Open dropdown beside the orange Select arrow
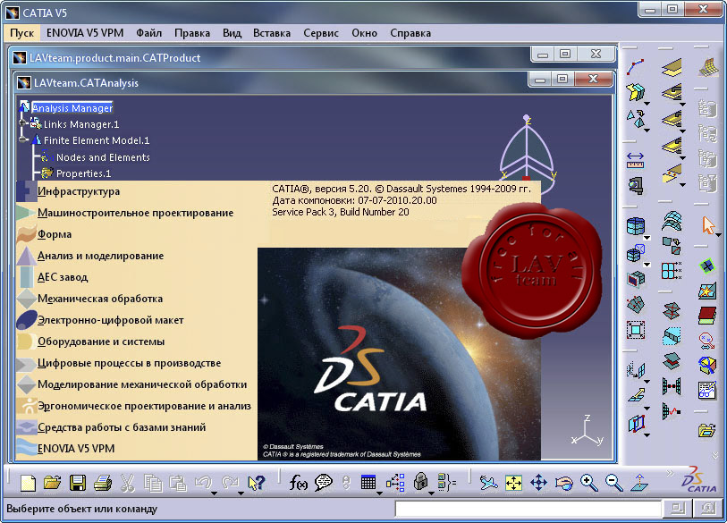 click(718, 235)
